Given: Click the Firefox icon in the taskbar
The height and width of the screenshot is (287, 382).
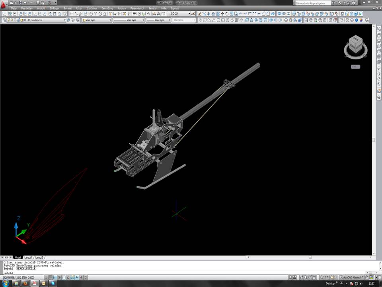Looking at the screenshot, I should coord(25,283).
